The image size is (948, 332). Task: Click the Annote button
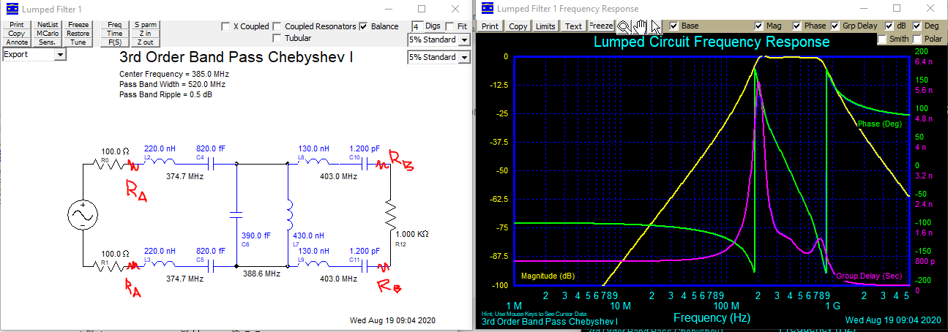pyautogui.click(x=17, y=42)
